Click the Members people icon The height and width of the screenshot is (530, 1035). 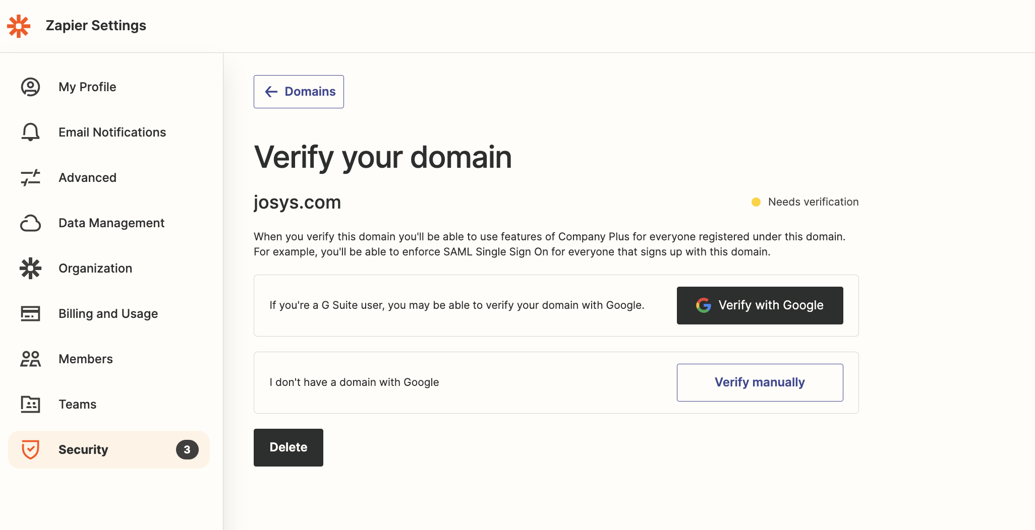(30, 359)
